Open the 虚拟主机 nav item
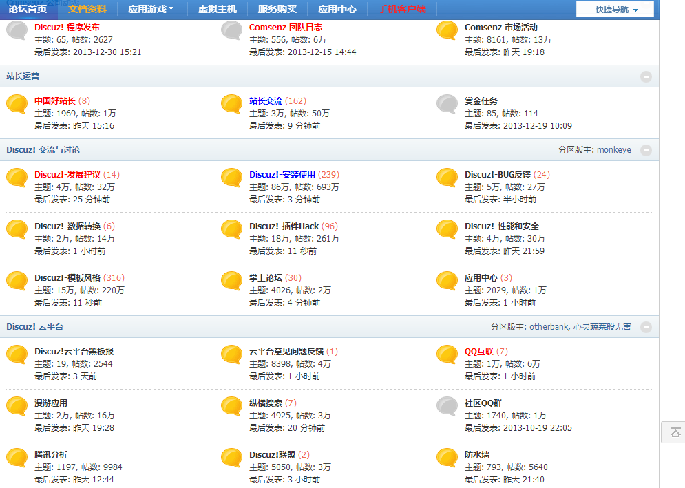Viewport: 685px width, 488px height. [218, 9]
